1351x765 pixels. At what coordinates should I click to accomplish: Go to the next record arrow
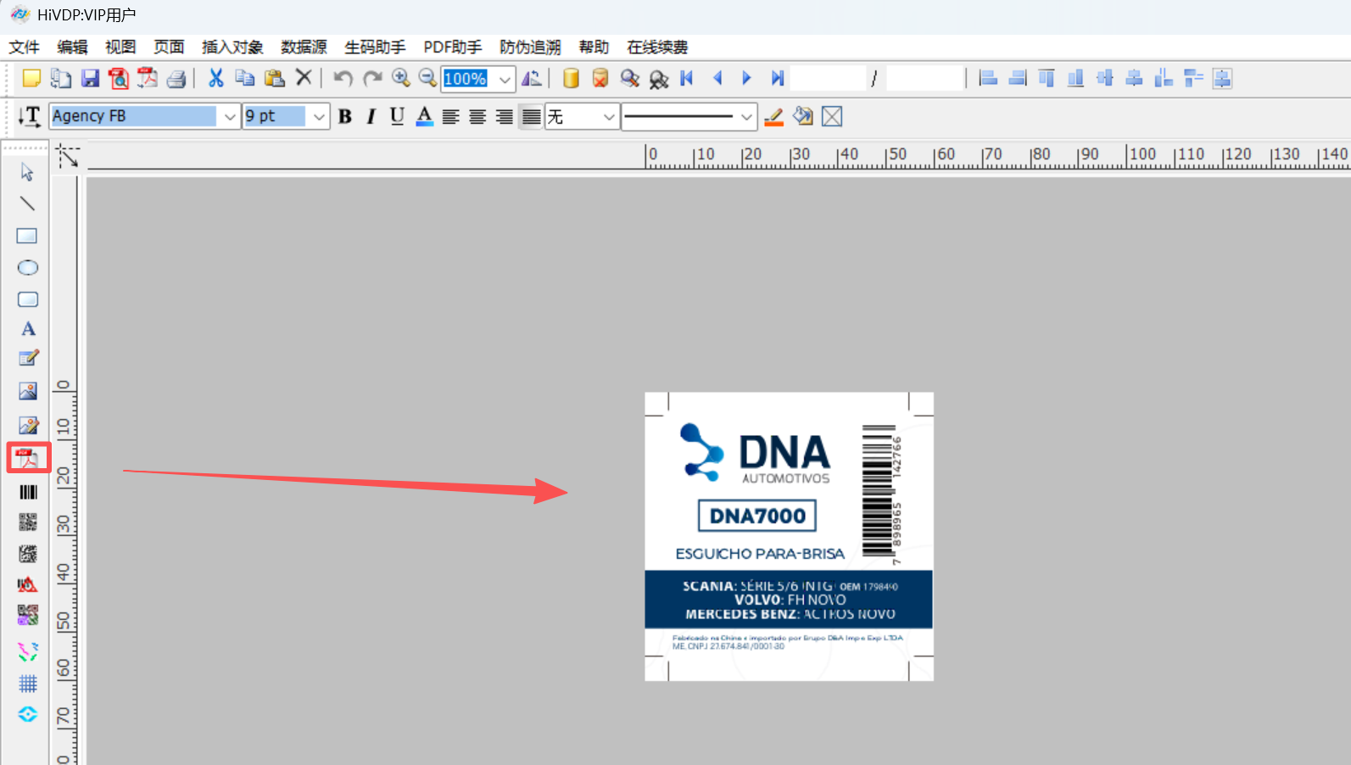tap(746, 79)
